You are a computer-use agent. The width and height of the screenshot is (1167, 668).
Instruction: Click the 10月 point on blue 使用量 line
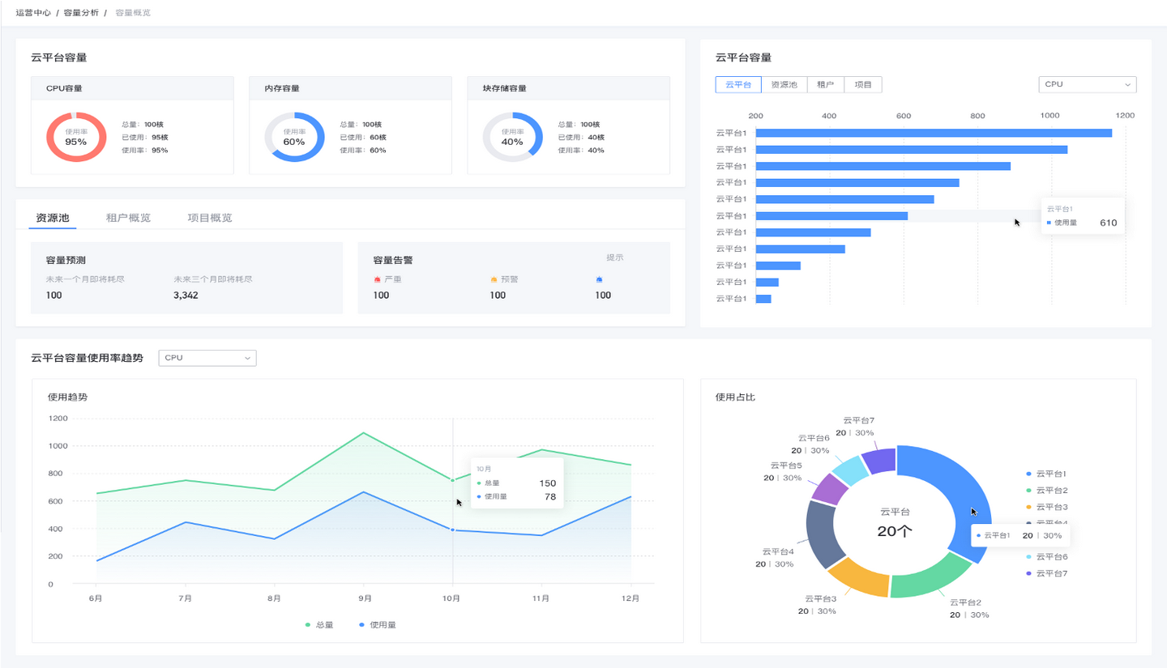(x=452, y=530)
